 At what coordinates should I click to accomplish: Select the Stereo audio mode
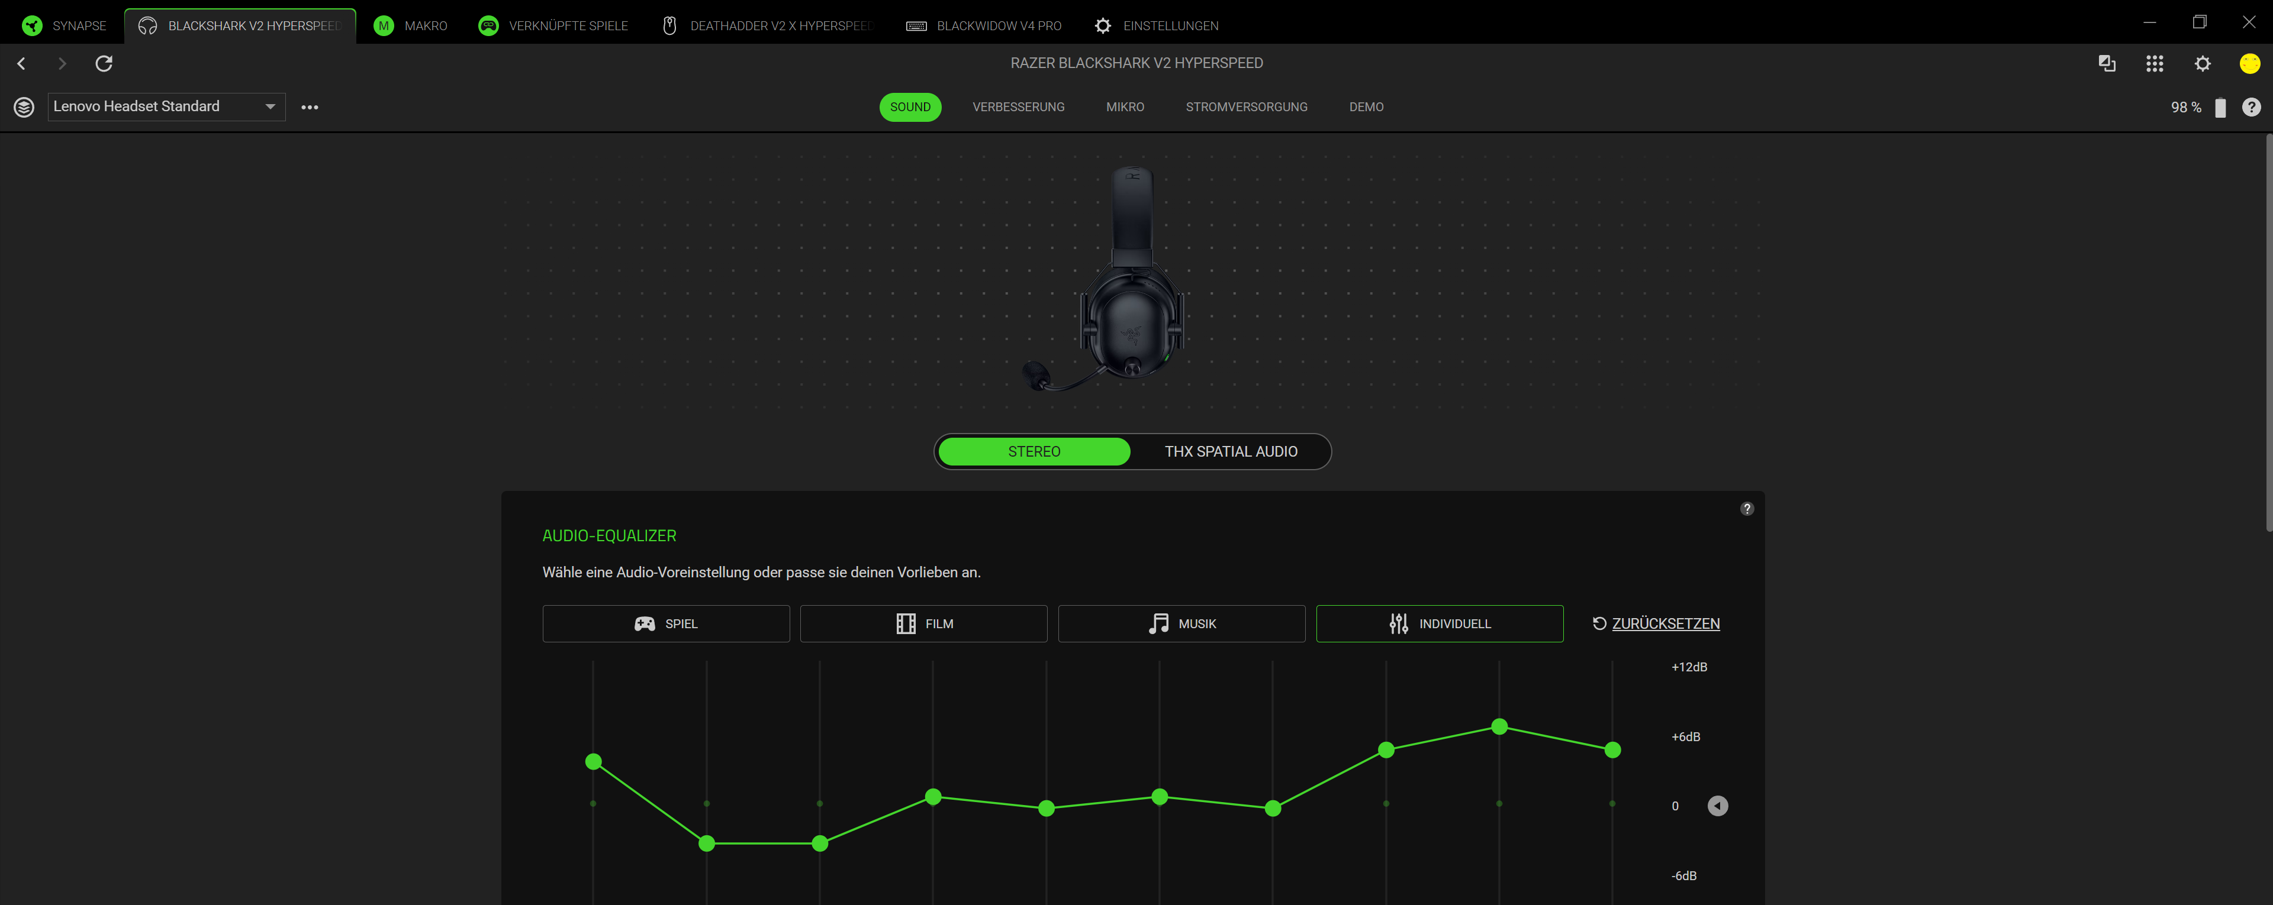click(x=1034, y=452)
